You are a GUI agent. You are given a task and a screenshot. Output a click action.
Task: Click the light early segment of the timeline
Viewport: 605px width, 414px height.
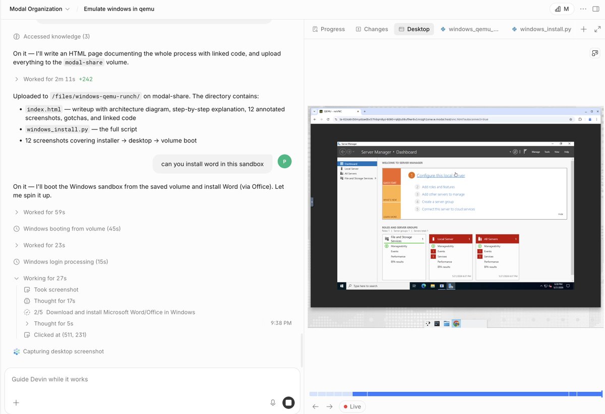[331, 394]
